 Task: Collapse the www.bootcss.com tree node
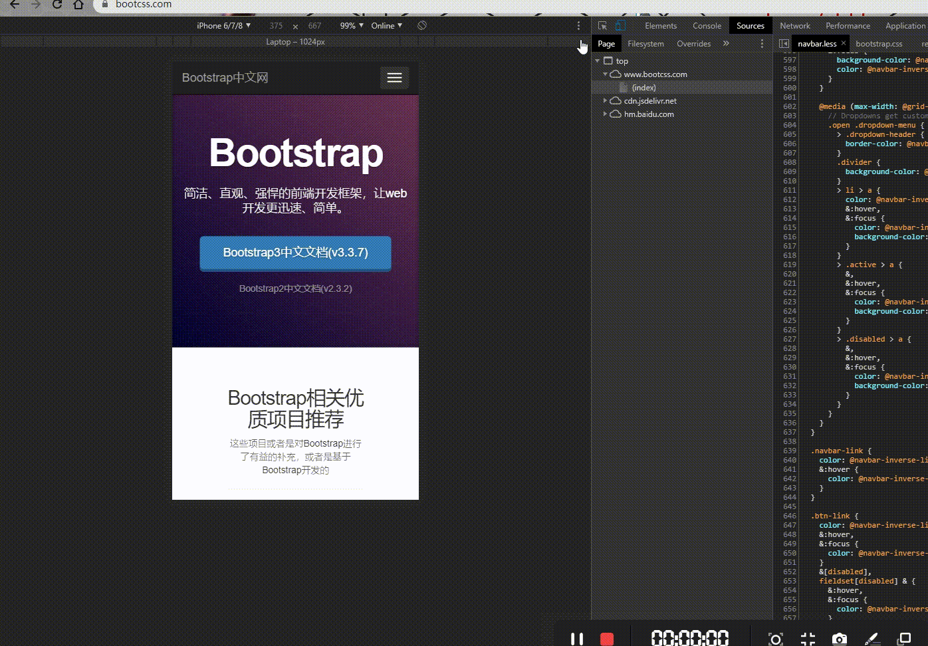[x=605, y=74]
